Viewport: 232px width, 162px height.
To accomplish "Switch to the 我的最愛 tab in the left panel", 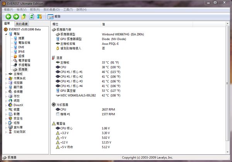I will point(22,24).
